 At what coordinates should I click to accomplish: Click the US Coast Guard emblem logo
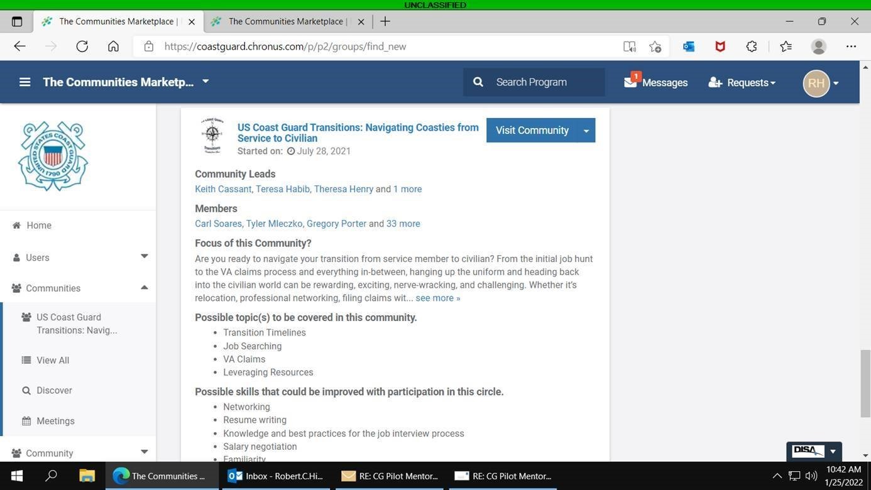pyautogui.click(x=53, y=156)
